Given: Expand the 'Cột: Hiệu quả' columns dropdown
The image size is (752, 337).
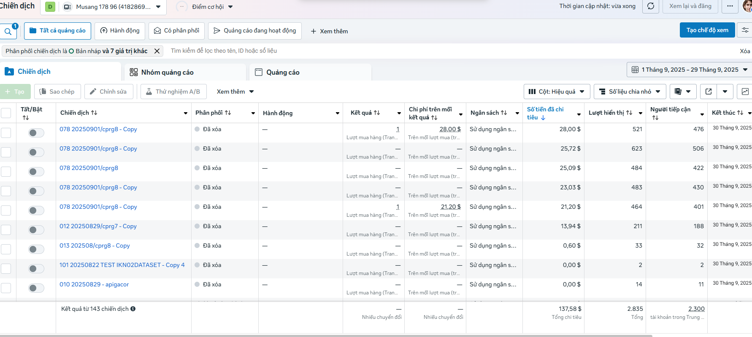Looking at the screenshot, I should click(x=557, y=92).
